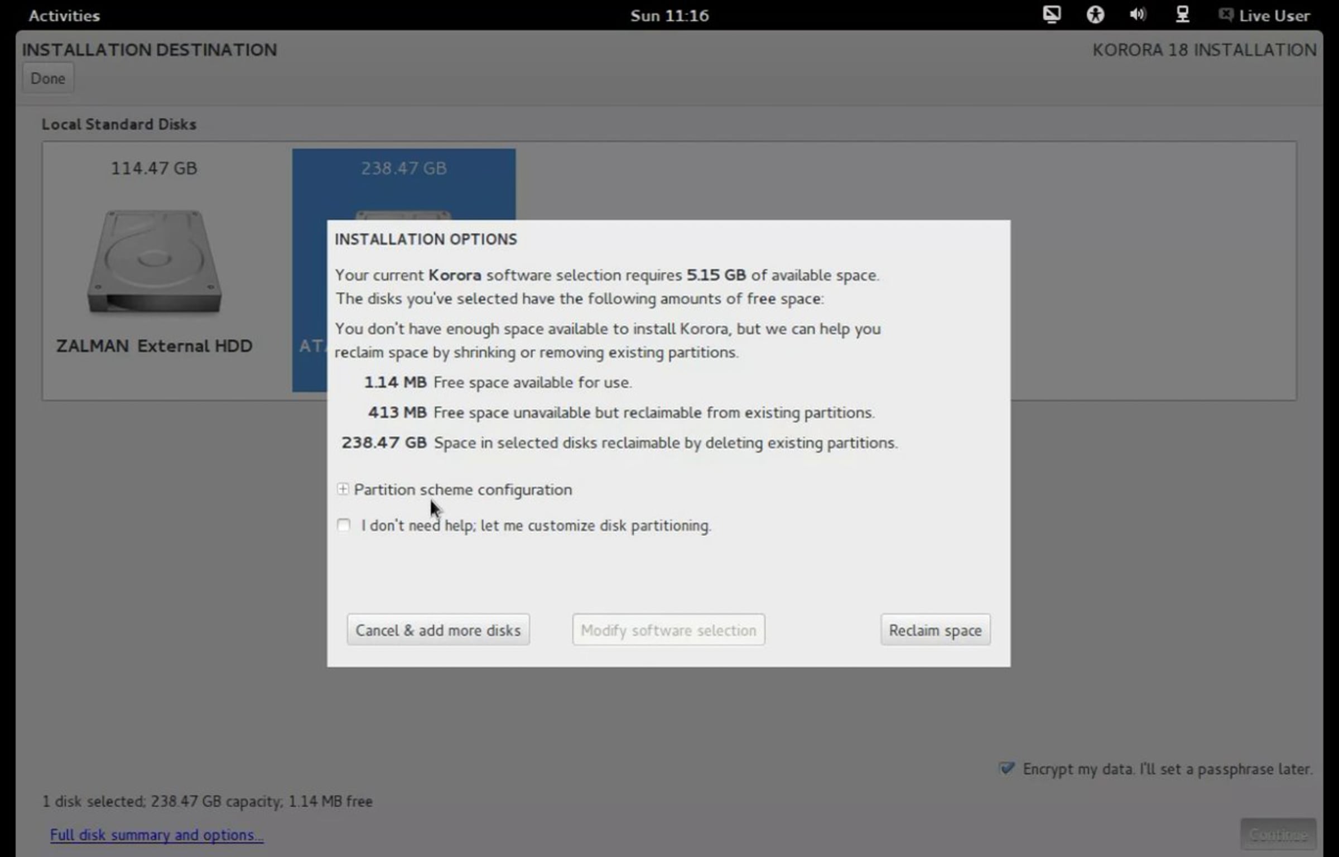Open the Activities overview
The width and height of the screenshot is (1339, 857).
[x=64, y=15]
